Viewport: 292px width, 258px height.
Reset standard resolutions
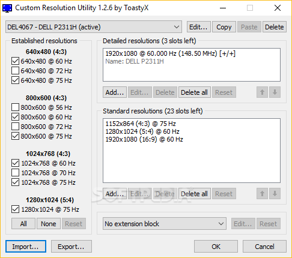tap(224, 194)
